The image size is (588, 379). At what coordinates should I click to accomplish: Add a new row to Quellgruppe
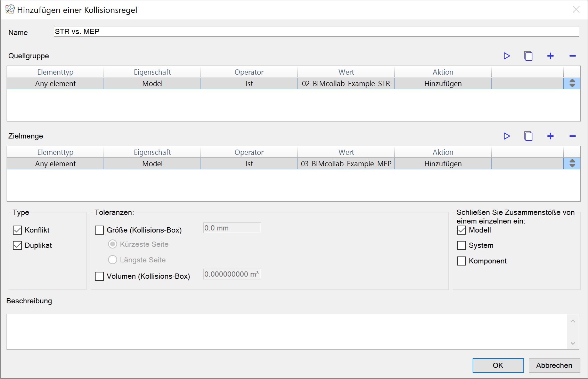tap(550, 56)
